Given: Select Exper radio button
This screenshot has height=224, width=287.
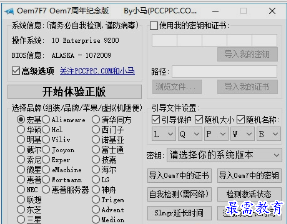Looking at the screenshot, I should coord(46,160).
